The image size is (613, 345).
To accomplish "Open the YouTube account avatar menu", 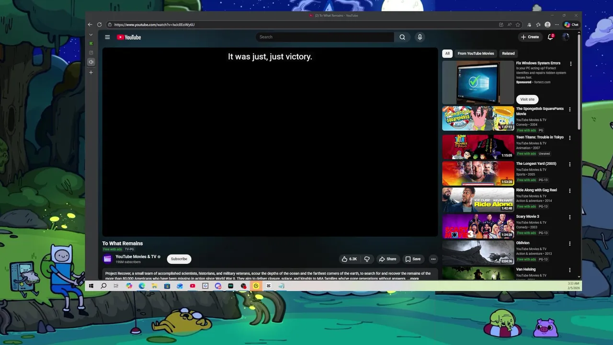I will 566,37.
